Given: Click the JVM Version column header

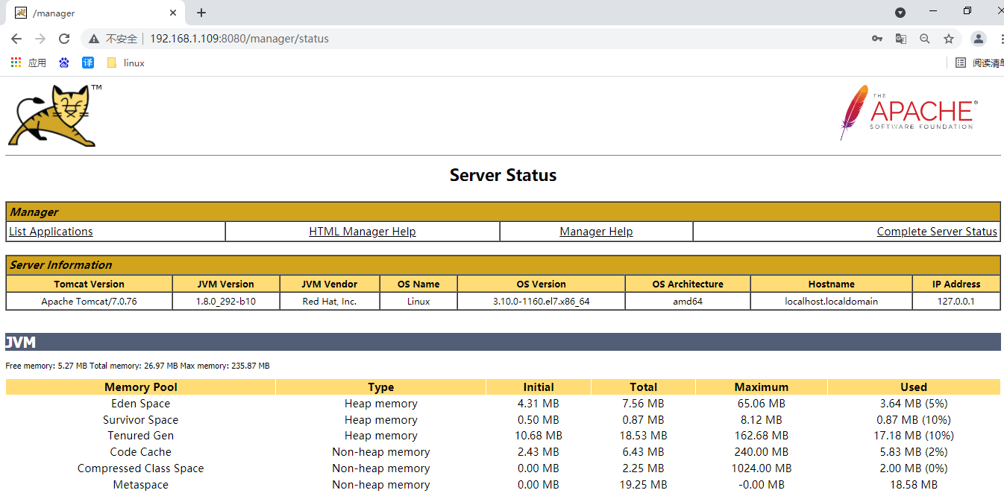Looking at the screenshot, I should tap(226, 284).
